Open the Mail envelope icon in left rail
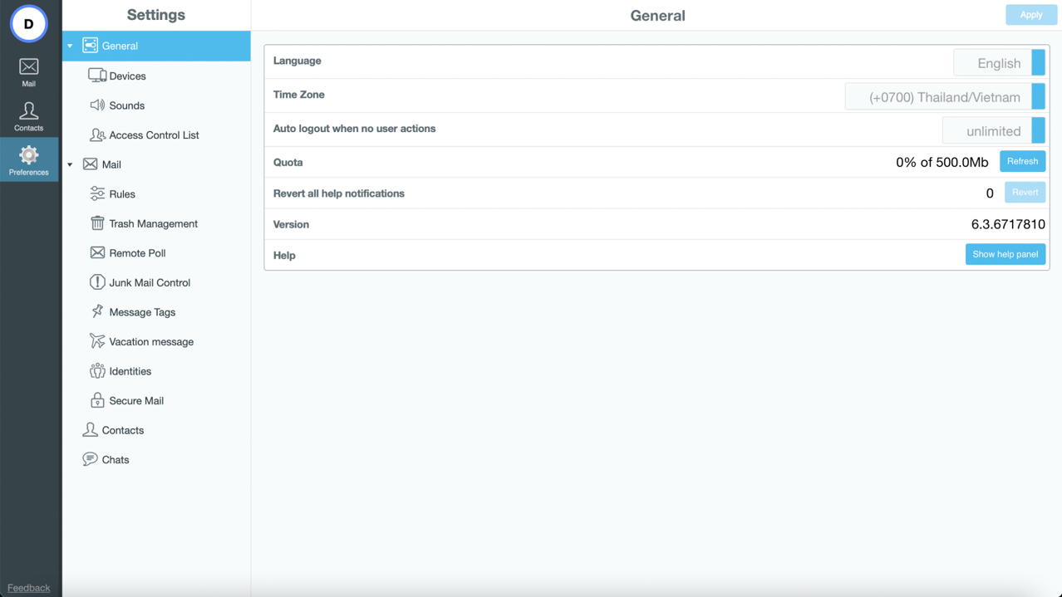The image size is (1062, 597). [x=28, y=67]
